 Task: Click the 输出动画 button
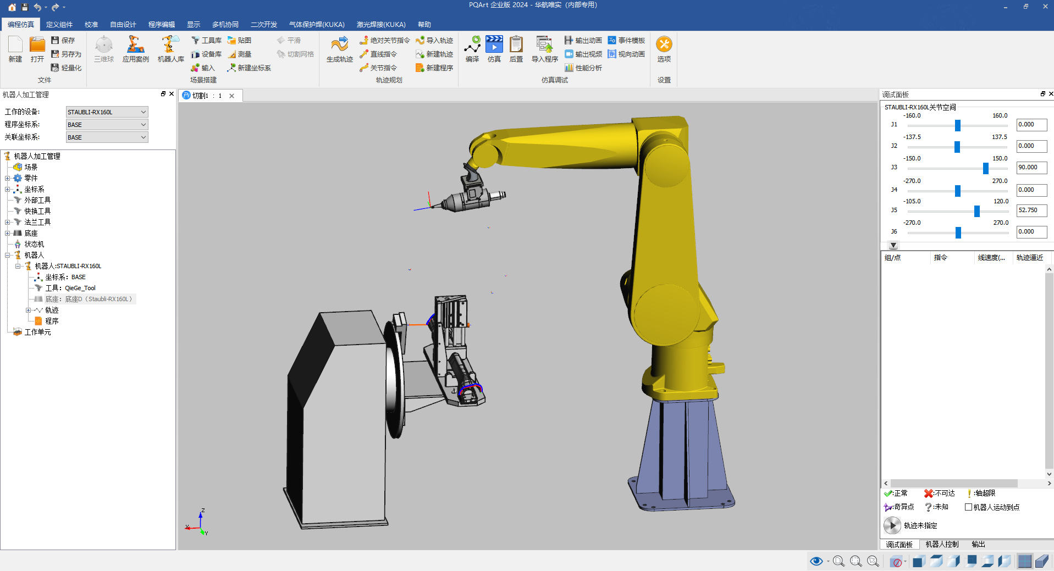(x=583, y=40)
